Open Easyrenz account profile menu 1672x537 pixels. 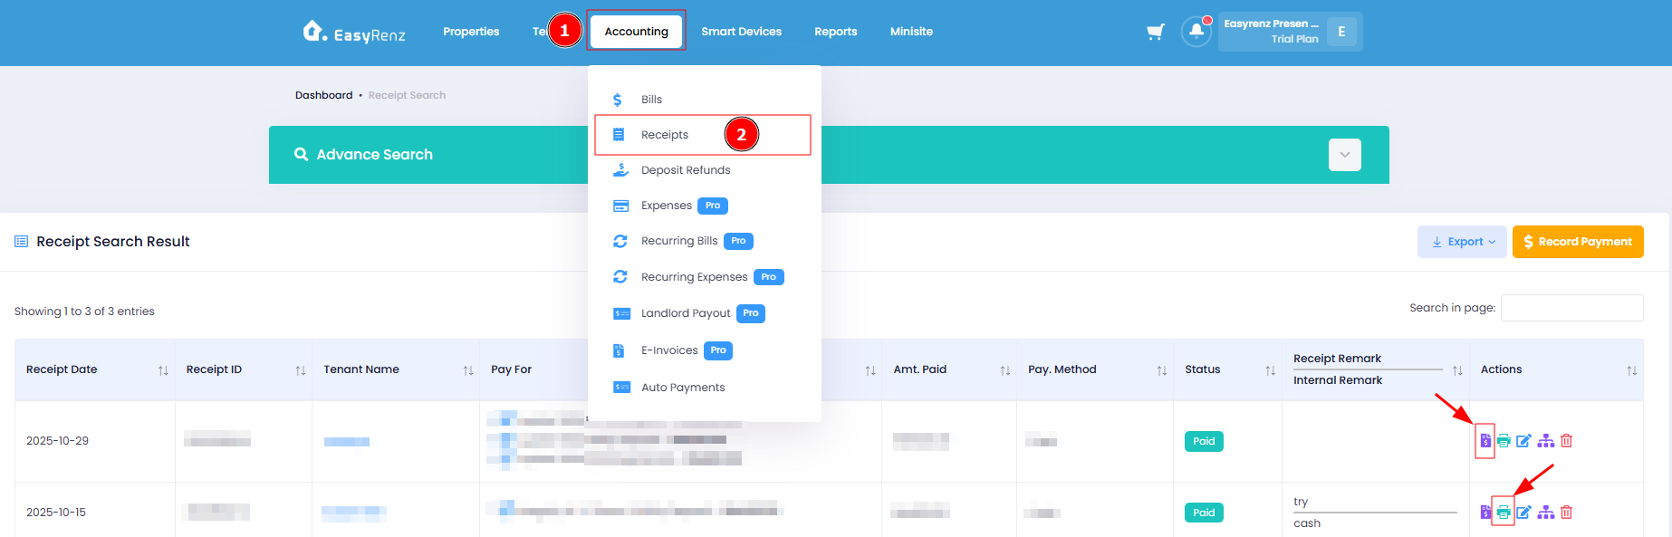coord(1290,32)
